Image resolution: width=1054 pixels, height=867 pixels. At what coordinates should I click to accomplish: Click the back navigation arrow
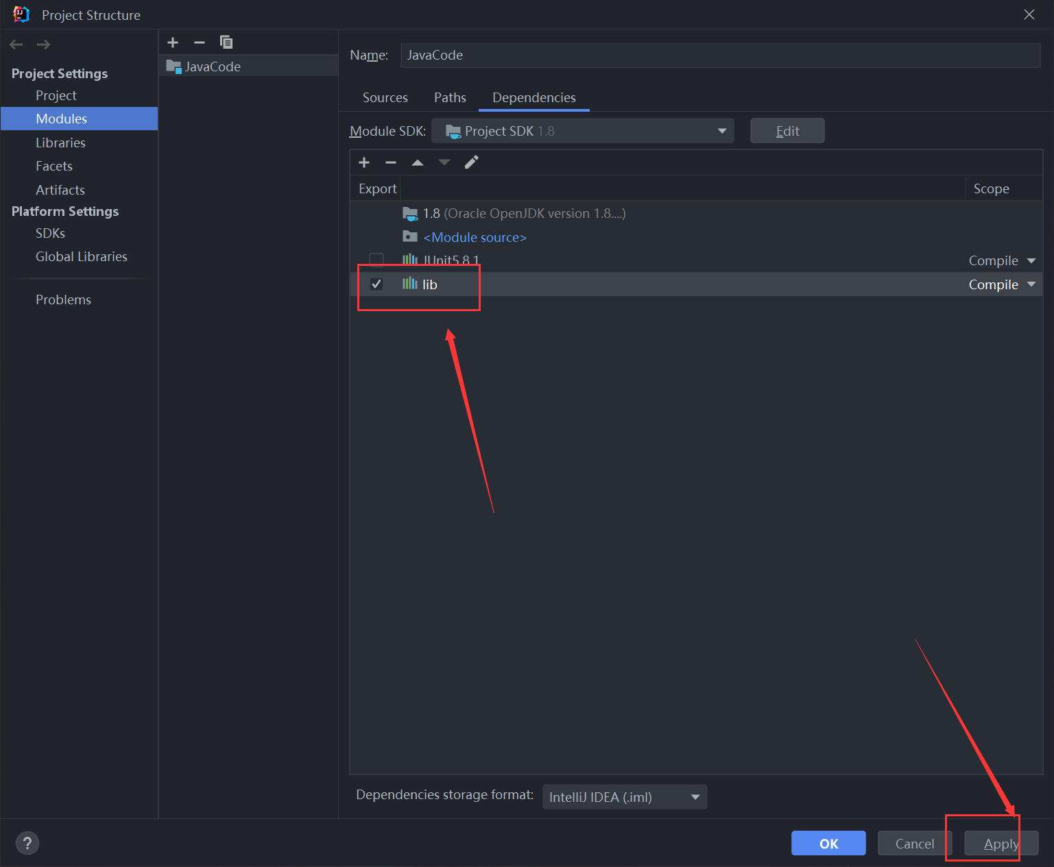(16, 45)
